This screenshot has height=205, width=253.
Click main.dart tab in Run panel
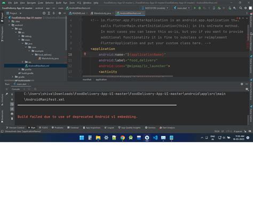[x=21, y=84]
